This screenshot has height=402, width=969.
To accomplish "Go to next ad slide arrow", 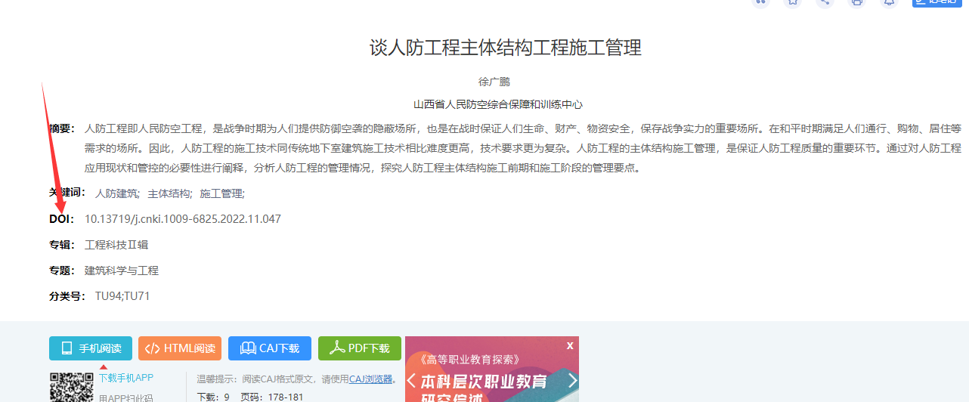I will (x=572, y=380).
